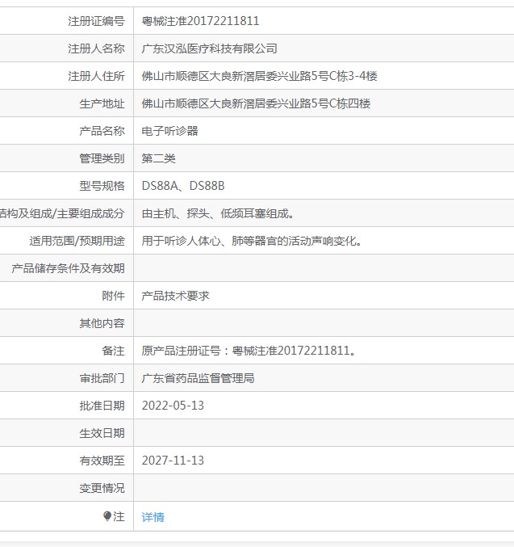Click the production address ending in C栋四楼
The image size is (514, 547).
click(256, 103)
